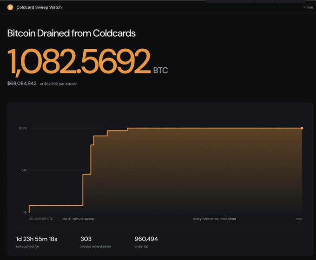Click the orange Bitcoin logo icon

10,7
